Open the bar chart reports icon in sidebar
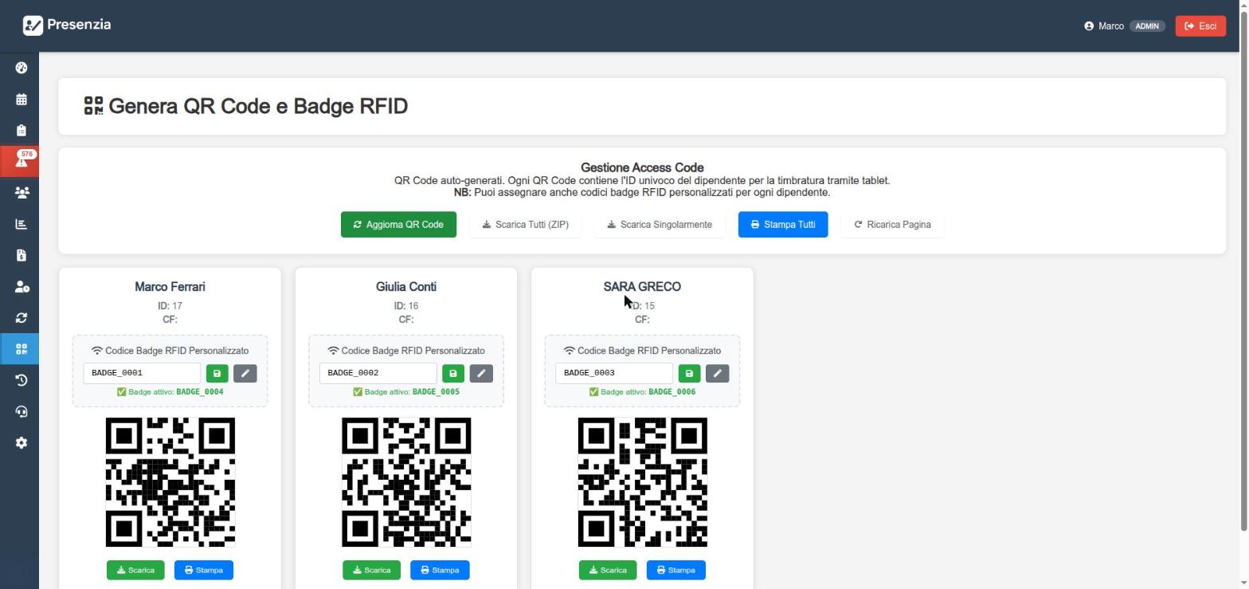This screenshot has width=1249, height=589. tap(22, 224)
